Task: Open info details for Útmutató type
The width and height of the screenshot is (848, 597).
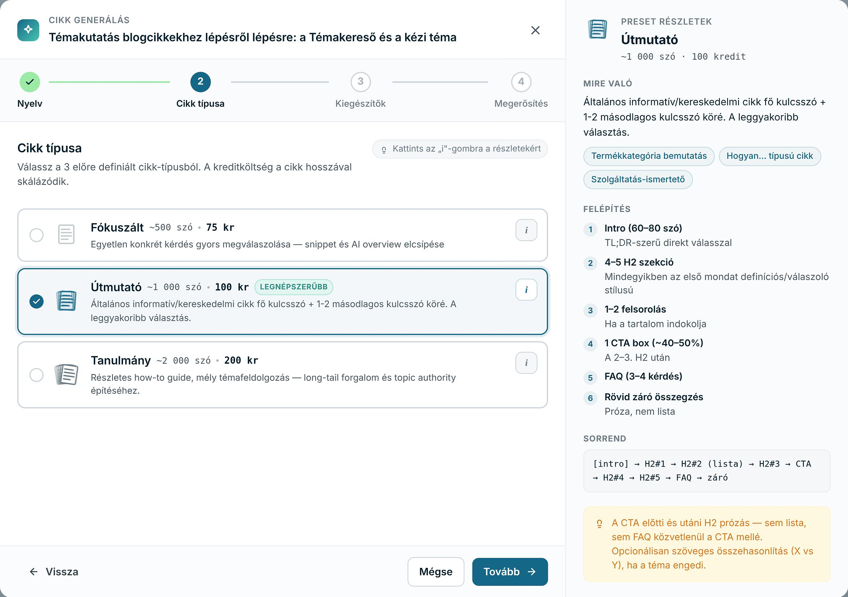Action: click(x=526, y=290)
